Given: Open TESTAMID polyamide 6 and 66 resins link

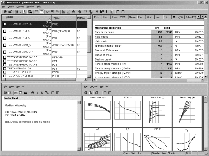Looking at the screenshot, I should pos(27,122).
